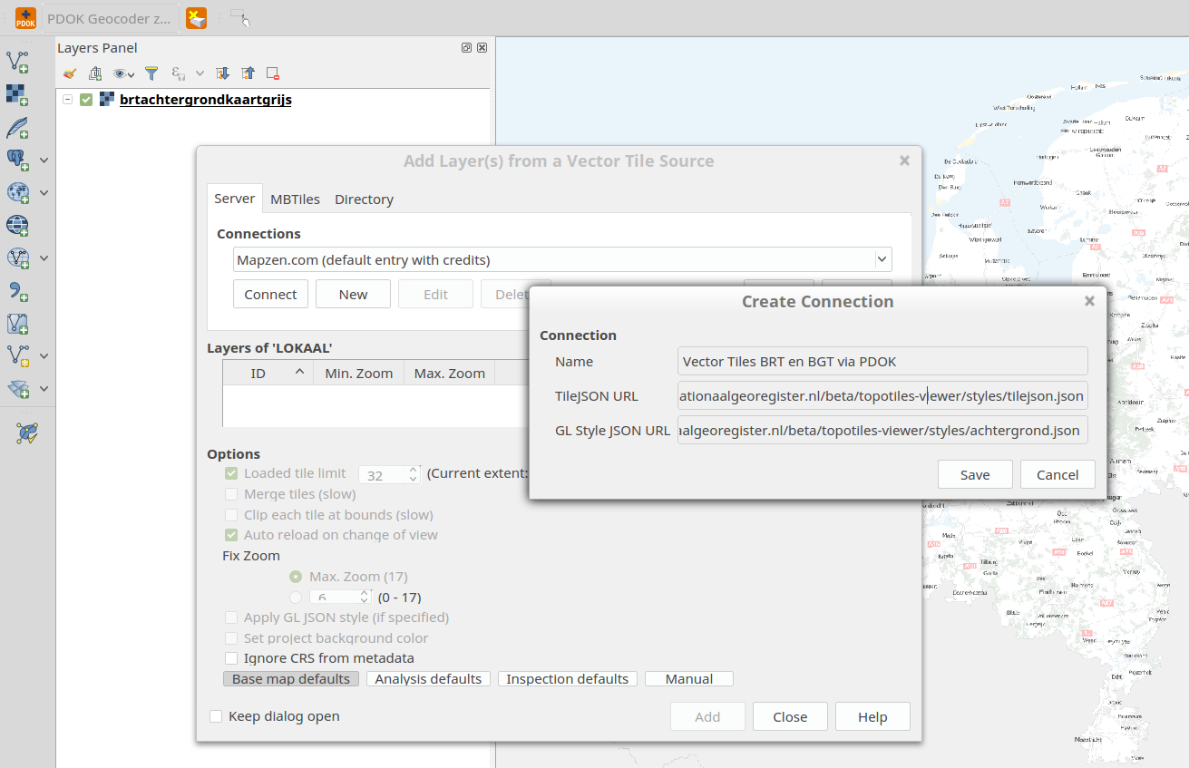Open layer styling brush icon in Layers Panel
The height and width of the screenshot is (768, 1189).
[70, 73]
